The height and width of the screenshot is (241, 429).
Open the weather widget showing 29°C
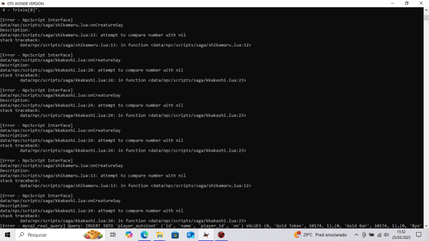tap(320, 235)
